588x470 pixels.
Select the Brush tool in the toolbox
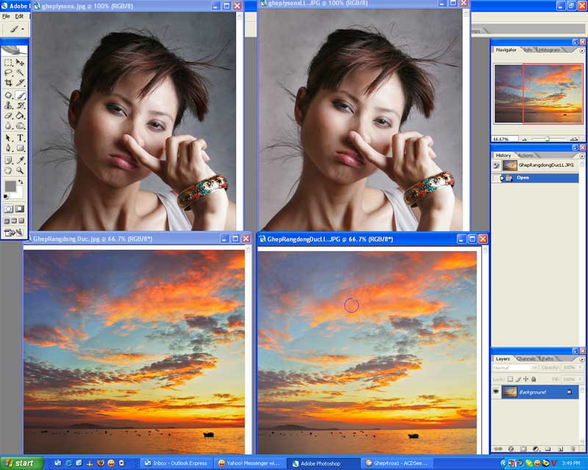click(x=21, y=95)
